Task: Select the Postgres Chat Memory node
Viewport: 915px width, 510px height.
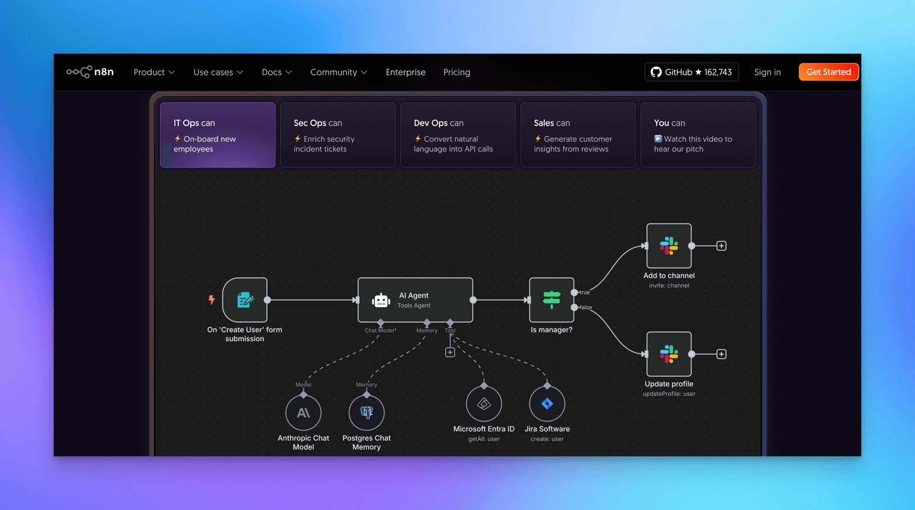Action: click(x=367, y=413)
